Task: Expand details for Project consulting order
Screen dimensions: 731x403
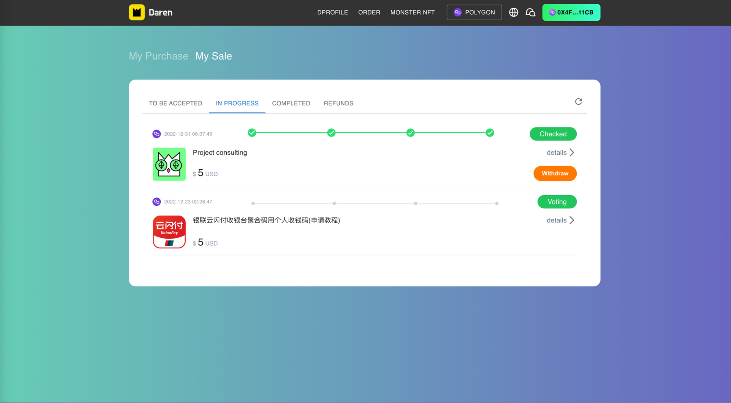Action: click(x=560, y=153)
